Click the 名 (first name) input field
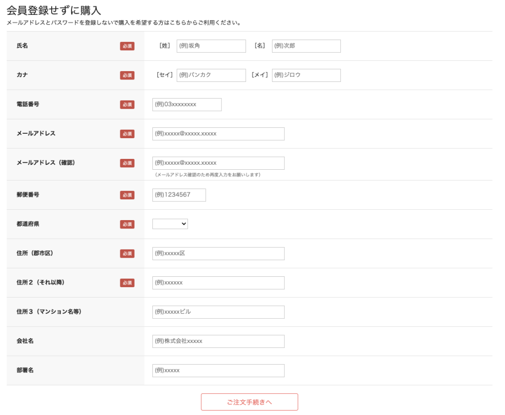The image size is (505, 415). [x=306, y=46]
